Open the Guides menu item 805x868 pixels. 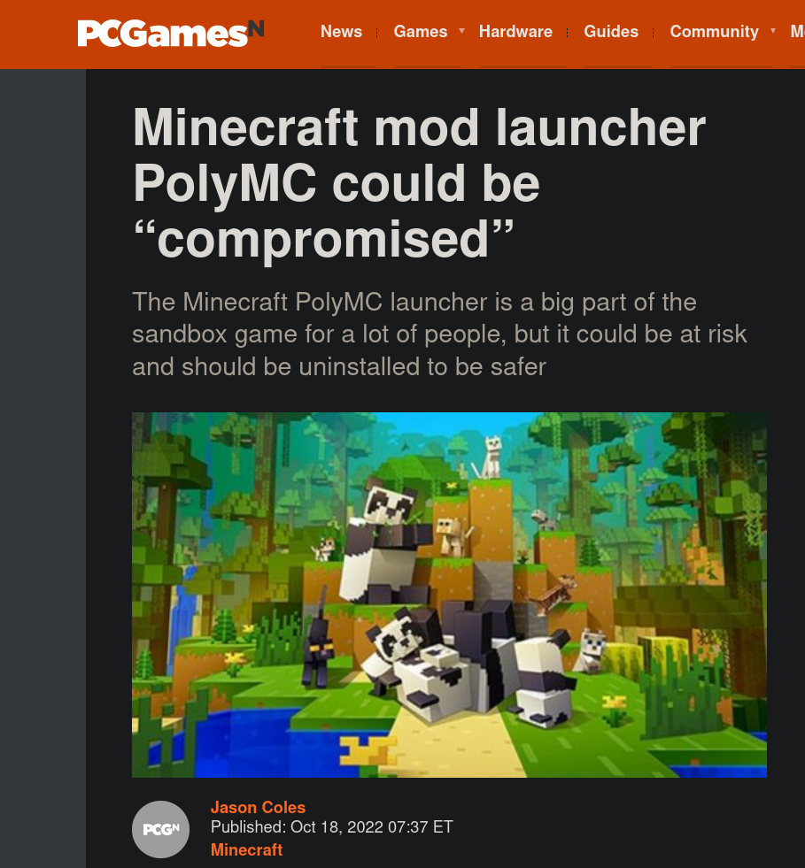[611, 32]
